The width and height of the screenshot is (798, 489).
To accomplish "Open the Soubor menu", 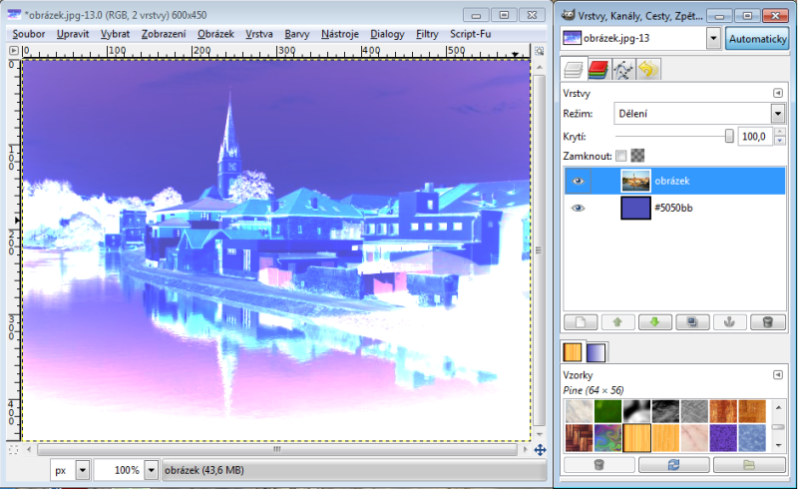I will [29, 34].
